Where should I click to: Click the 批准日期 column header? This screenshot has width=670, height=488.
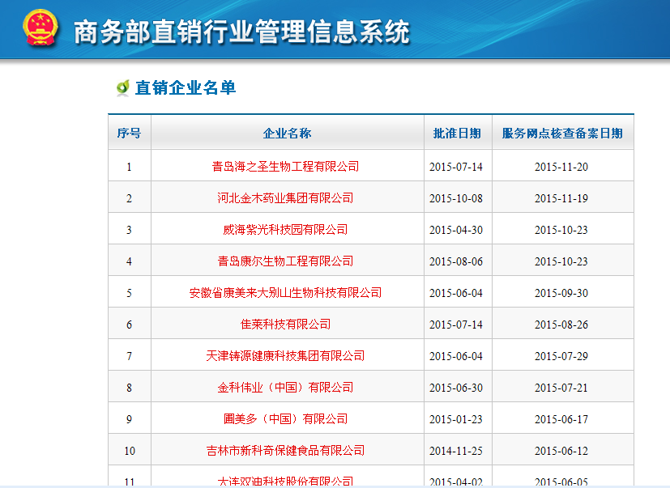458,134
